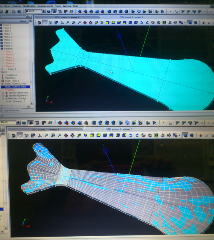Click rotate clockwise arrow in top viewer

[x=147, y=22]
